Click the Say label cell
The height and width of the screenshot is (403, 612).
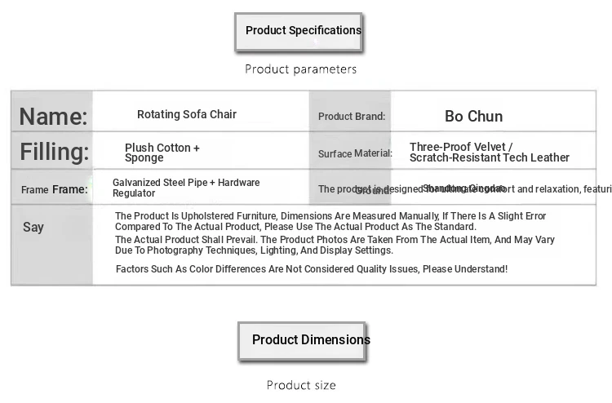pyautogui.click(x=52, y=245)
